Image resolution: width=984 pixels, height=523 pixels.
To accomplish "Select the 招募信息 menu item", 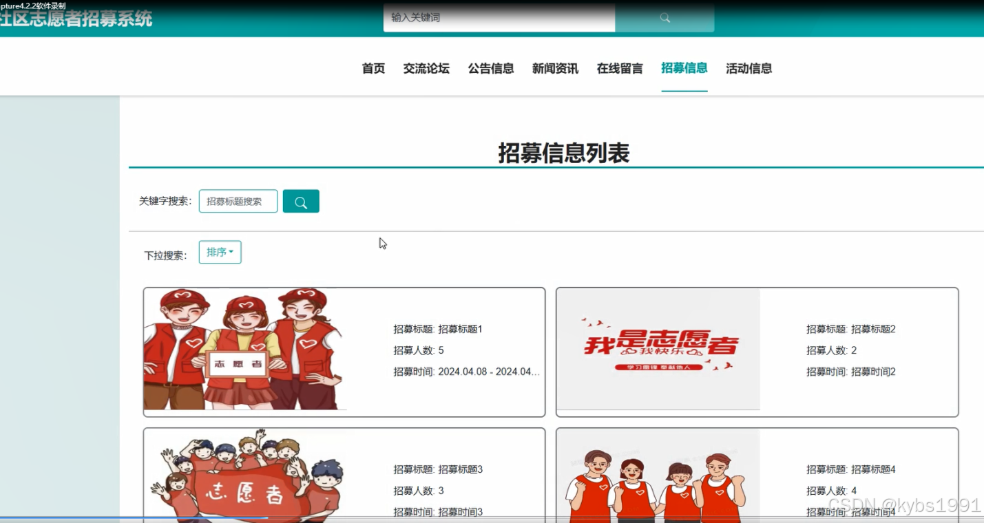I will [684, 68].
